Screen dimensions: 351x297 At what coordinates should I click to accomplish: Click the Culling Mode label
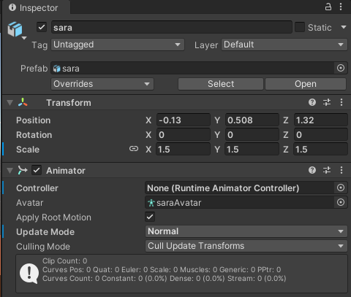(x=43, y=247)
